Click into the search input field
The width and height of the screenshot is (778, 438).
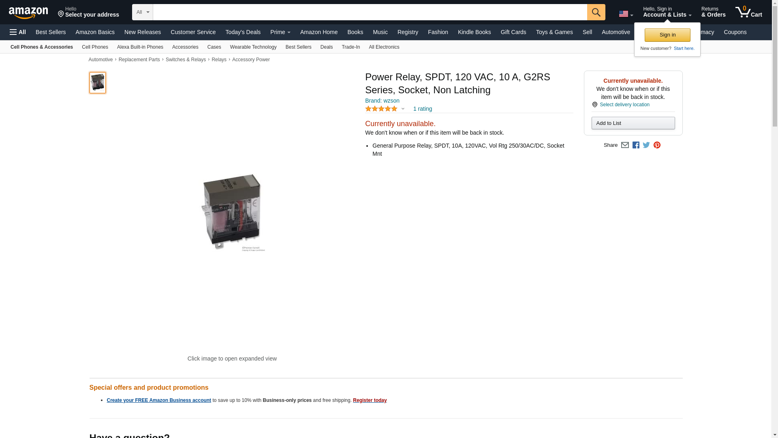[x=370, y=12]
